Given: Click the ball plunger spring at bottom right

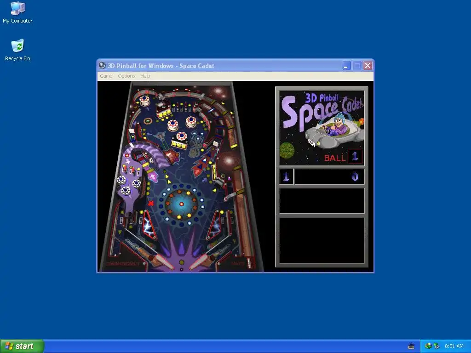Looking at the screenshot, I should pyautogui.click(x=249, y=262).
